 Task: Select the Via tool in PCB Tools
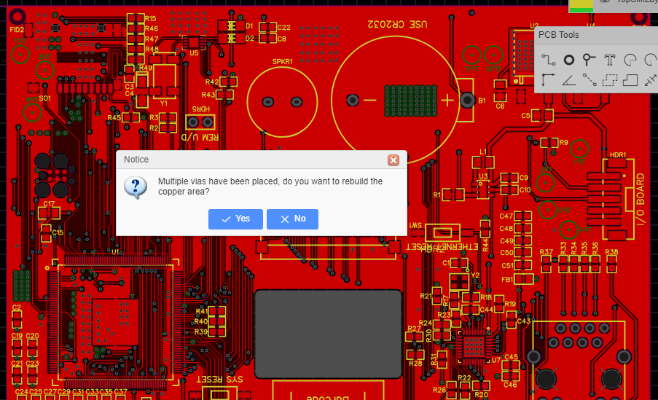(x=589, y=60)
